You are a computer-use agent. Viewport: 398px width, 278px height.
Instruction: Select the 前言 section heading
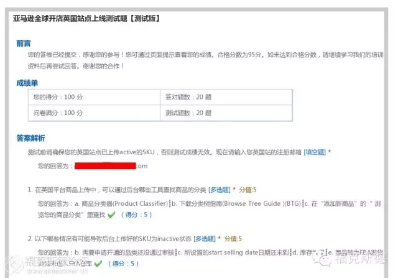pos(24,44)
